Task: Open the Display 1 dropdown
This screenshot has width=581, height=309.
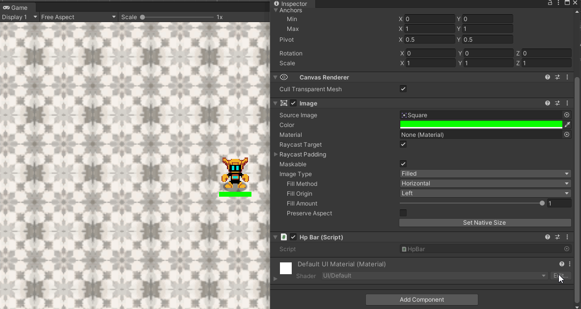Action: pos(20,17)
